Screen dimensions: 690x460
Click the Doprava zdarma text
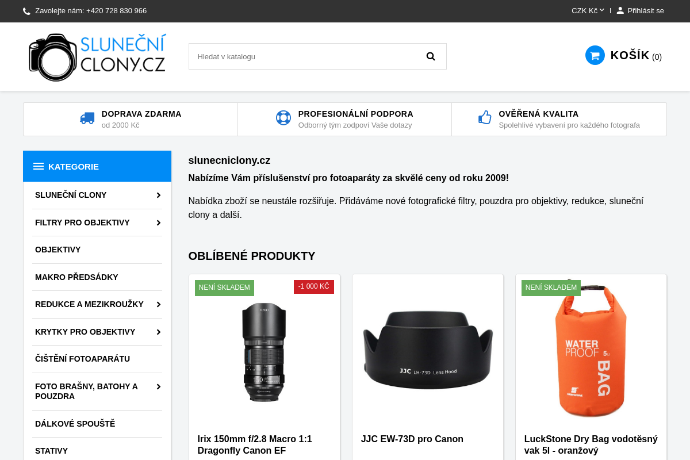pyautogui.click(x=141, y=114)
